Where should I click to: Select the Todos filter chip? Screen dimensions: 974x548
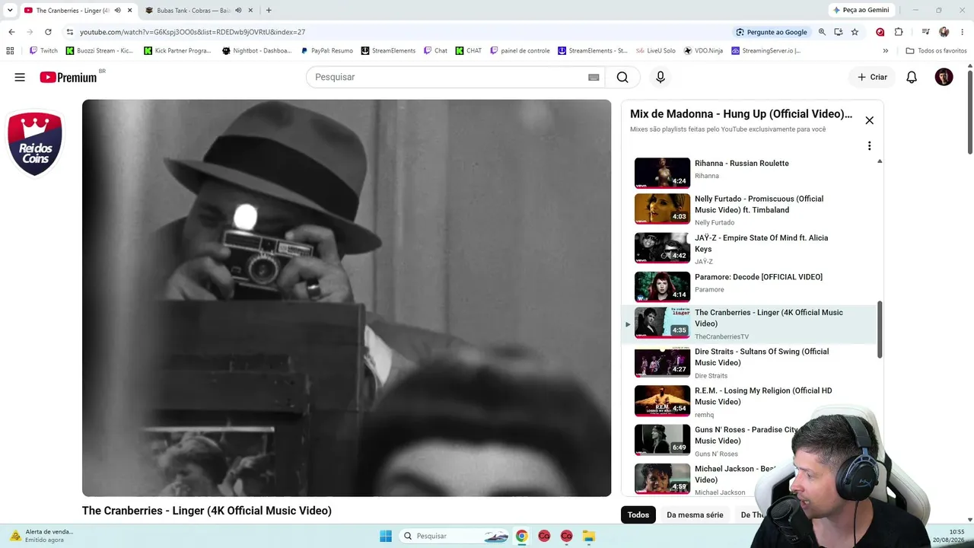(x=638, y=515)
